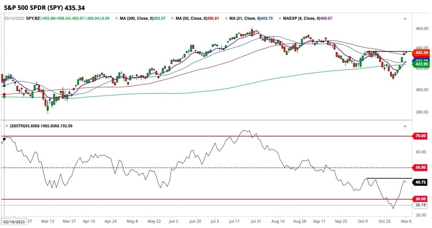Image resolution: width=432 pixels, height=228 pixels.
Task: Click the 70.00 level marker
Action: [x=421, y=136]
